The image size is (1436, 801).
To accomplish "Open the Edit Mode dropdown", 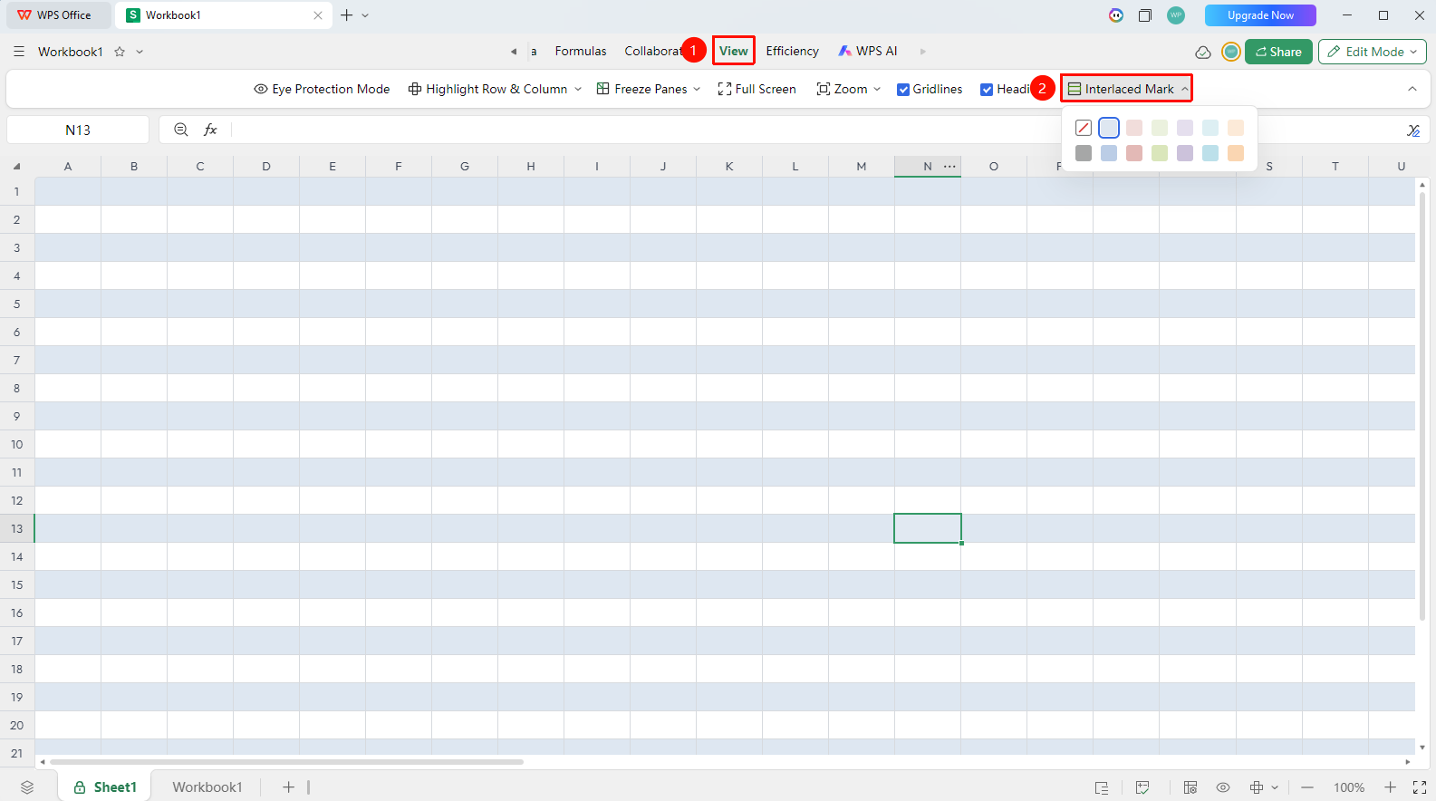I will pos(1372,52).
